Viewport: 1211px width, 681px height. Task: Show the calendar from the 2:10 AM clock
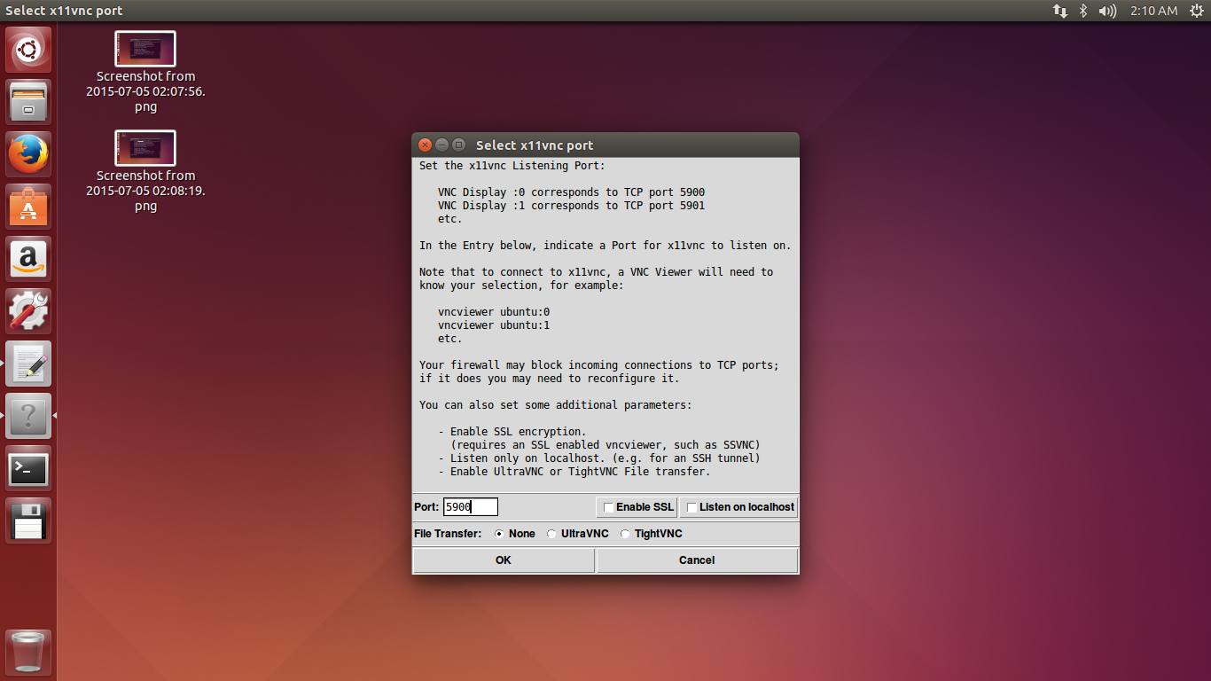(1154, 11)
